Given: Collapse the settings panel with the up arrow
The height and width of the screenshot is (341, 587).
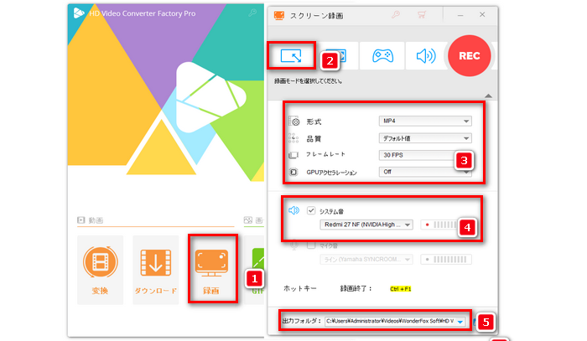Looking at the screenshot, I should coord(489,96).
